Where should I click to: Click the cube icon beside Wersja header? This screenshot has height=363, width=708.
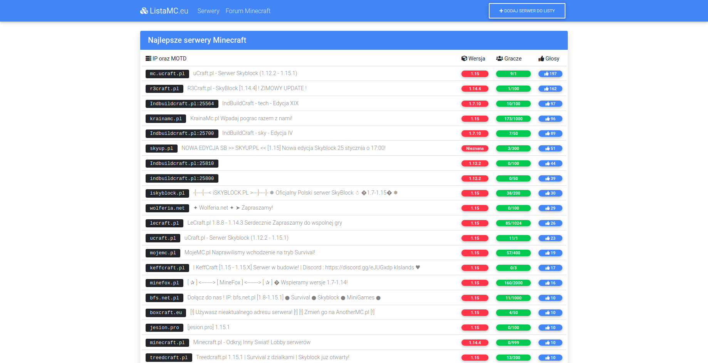[464, 59]
